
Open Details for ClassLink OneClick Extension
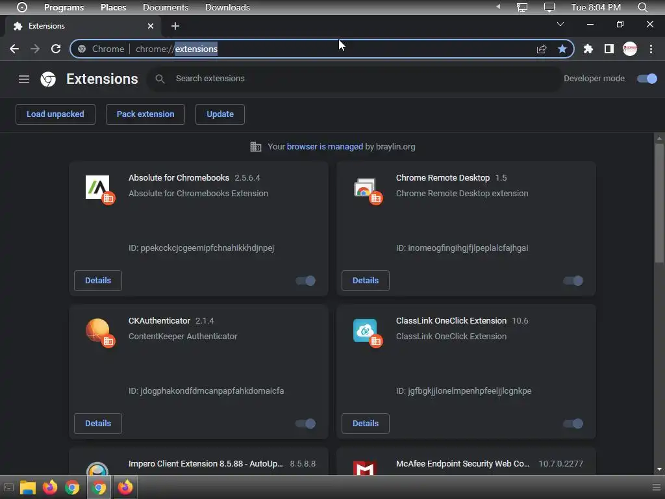pos(366,424)
